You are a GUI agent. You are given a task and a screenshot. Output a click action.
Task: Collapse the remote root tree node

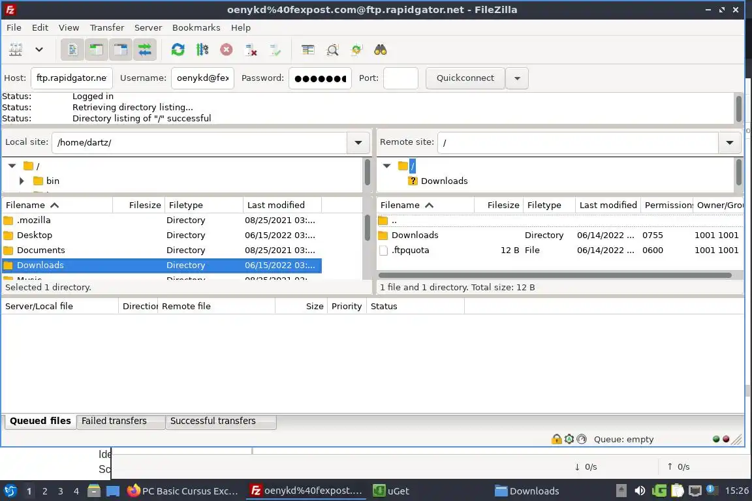(387, 166)
